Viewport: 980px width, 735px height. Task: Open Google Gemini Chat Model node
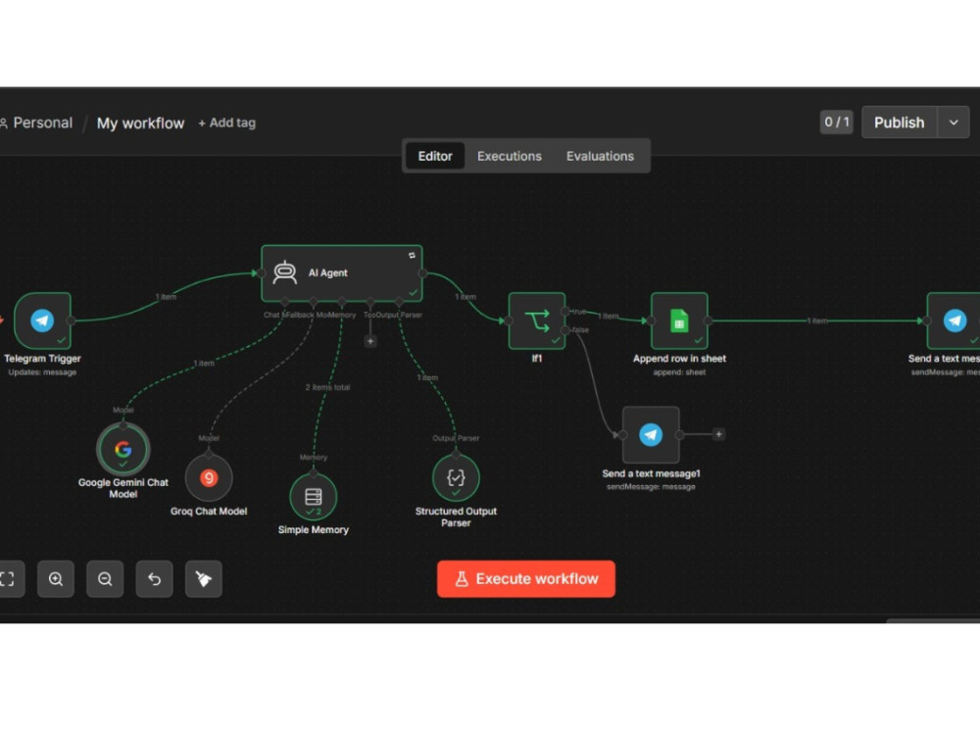[123, 449]
